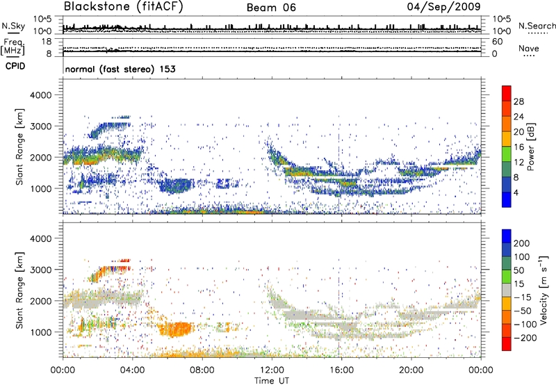Click the 28 label on Power color bar
This screenshot has height=385, width=556.
coord(518,101)
